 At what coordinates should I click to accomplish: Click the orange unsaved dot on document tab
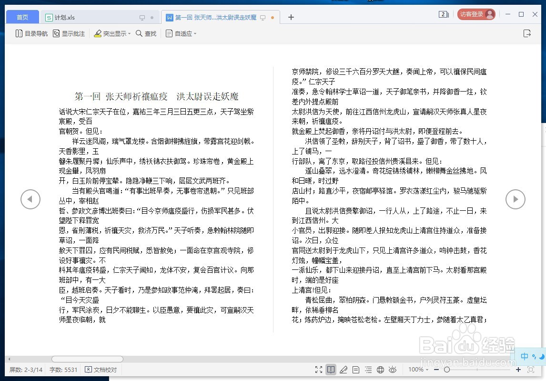[273, 18]
